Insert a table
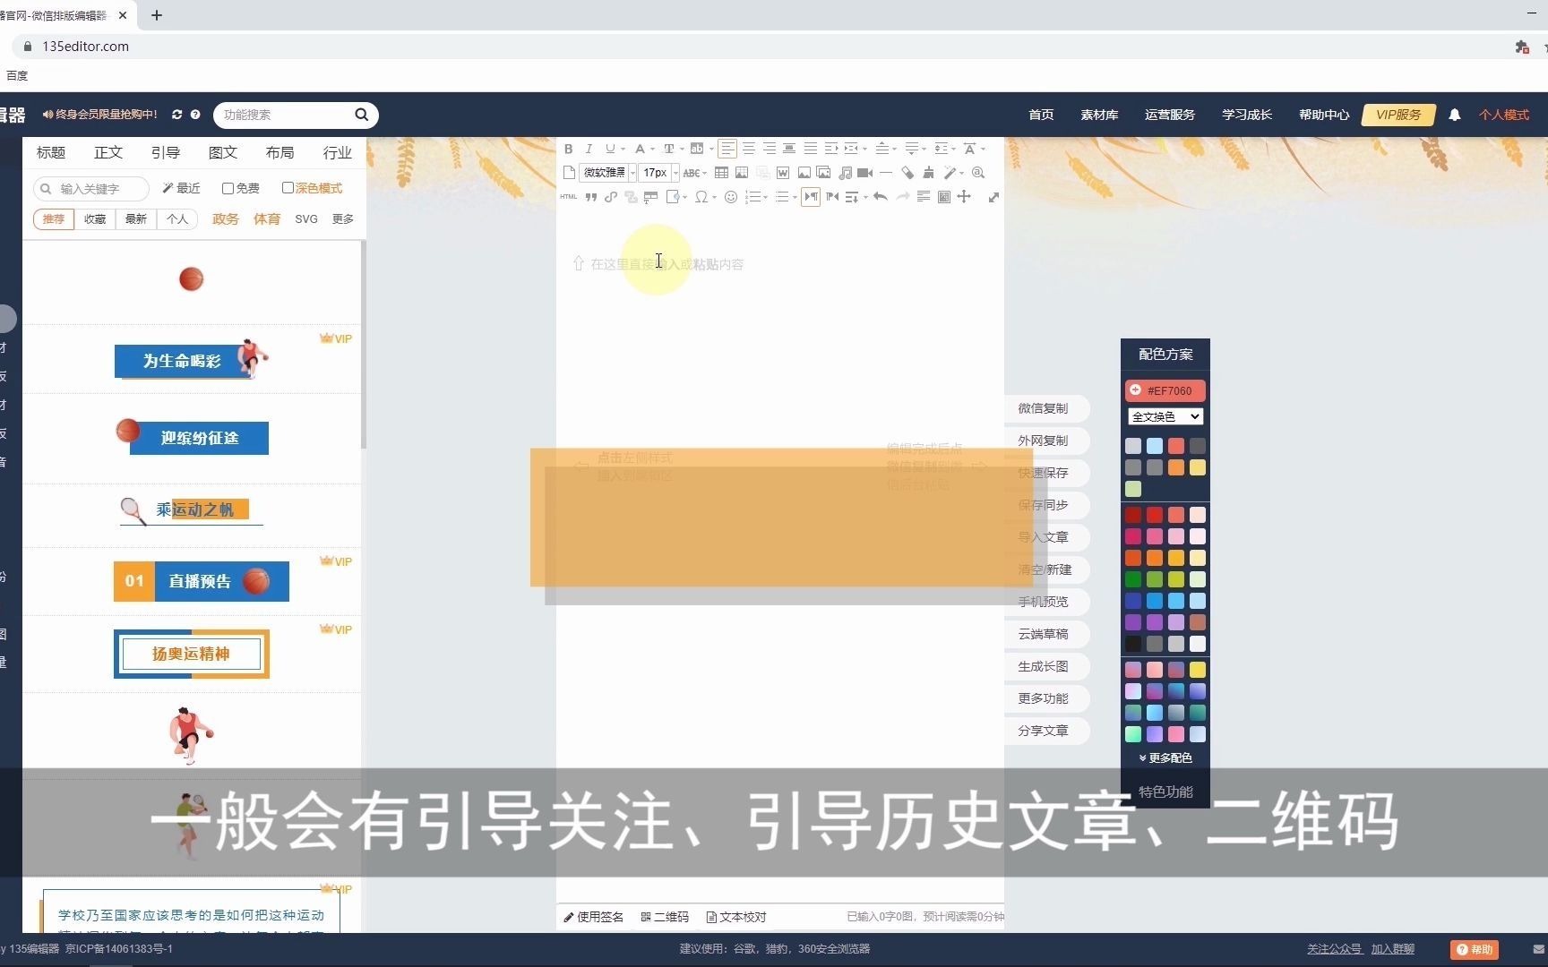 (721, 173)
